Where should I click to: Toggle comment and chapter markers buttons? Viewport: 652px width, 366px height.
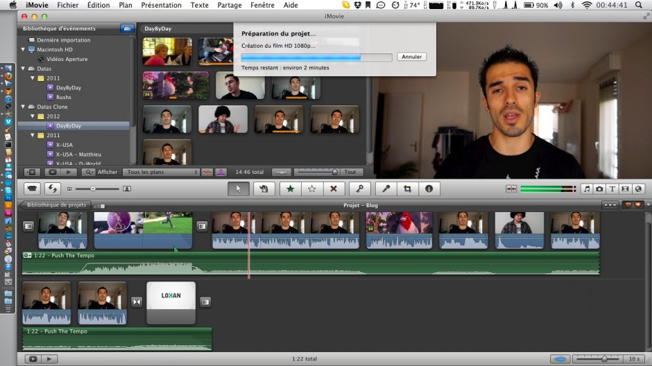click(x=633, y=204)
